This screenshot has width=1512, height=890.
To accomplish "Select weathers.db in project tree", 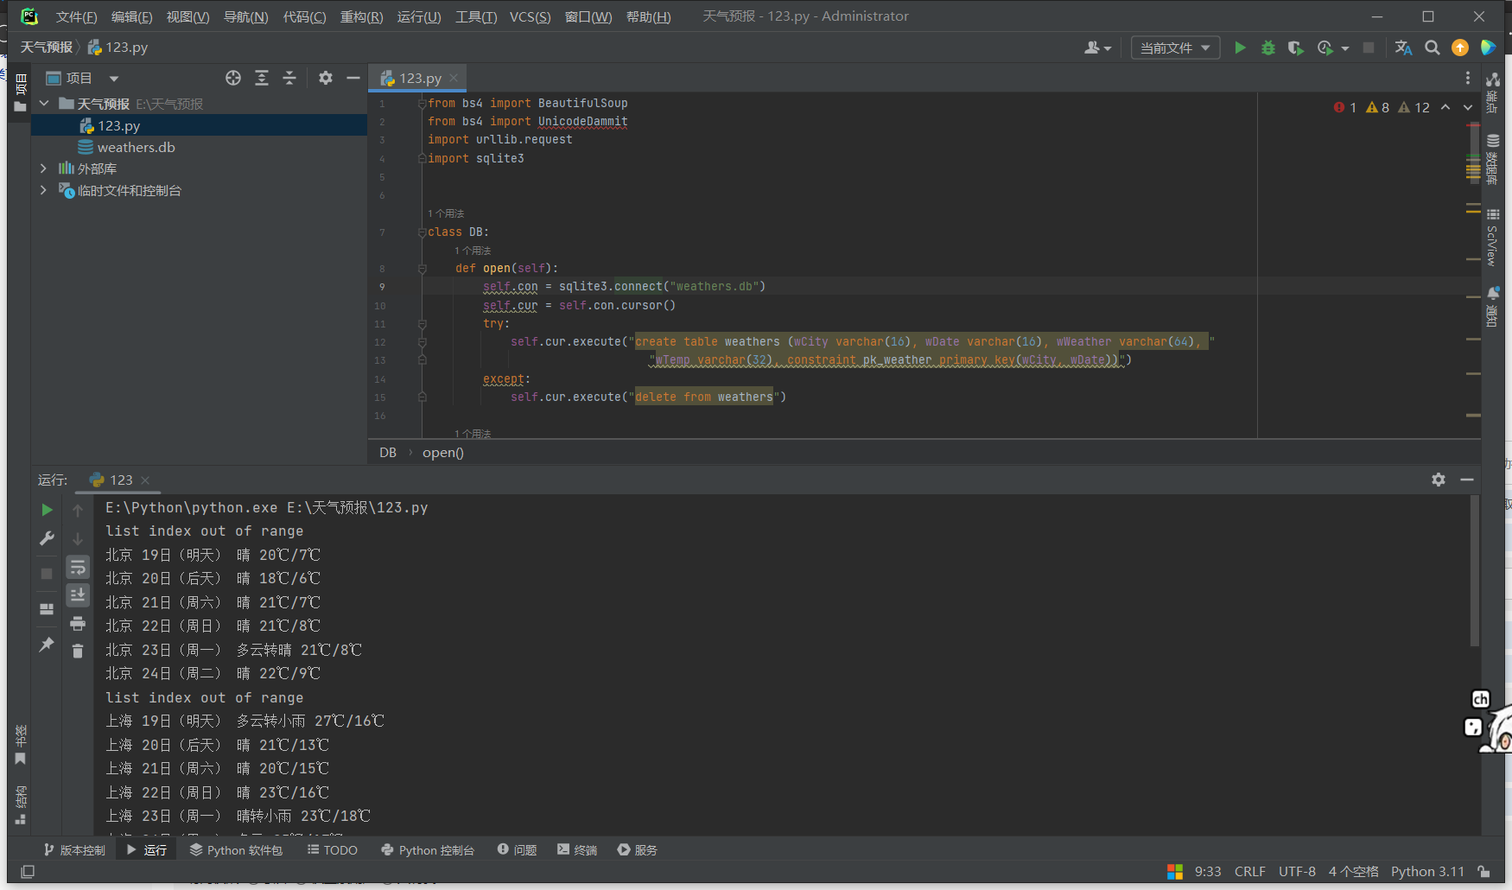I will coord(136,148).
